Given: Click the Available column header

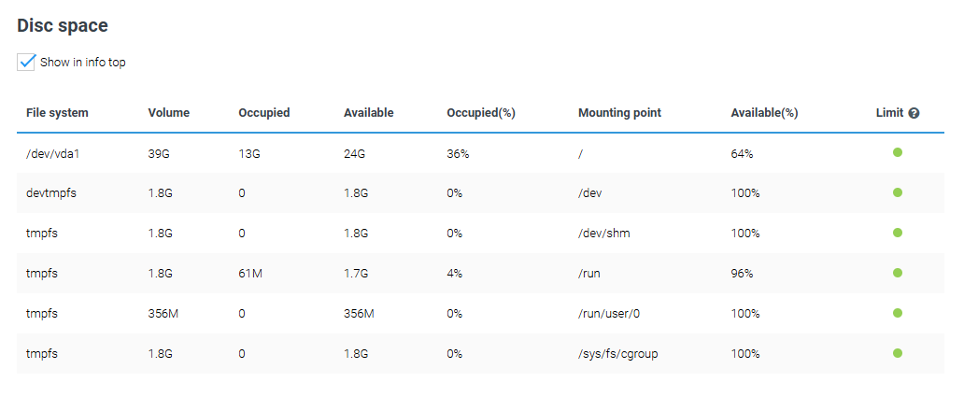Looking at the screenshot, I should pos(369,113).
